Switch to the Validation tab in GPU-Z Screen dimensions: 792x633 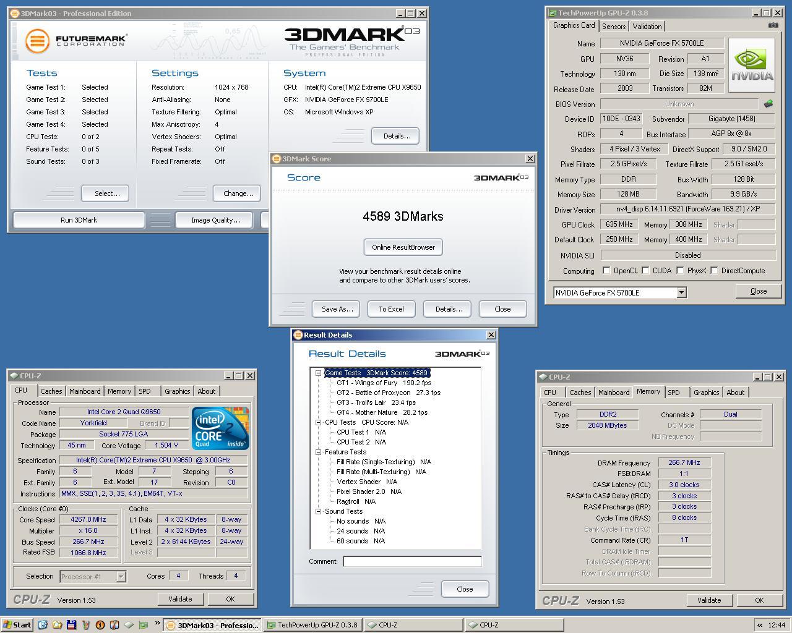[x=647, y=27]
